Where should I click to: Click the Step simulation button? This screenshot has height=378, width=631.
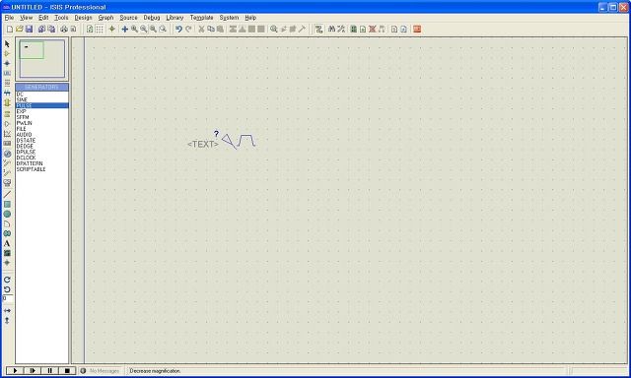[33, 370]
